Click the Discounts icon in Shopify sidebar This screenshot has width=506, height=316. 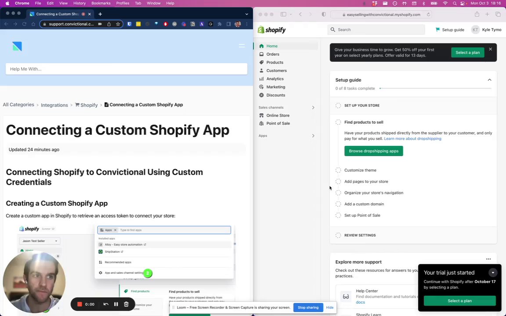tap(261, 95)
